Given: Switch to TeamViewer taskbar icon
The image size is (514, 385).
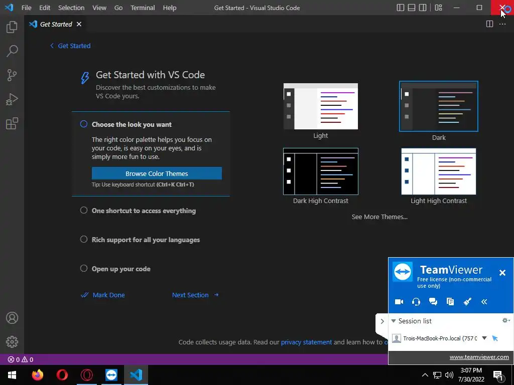Looking at the screenshot, I should pos(111,375).
